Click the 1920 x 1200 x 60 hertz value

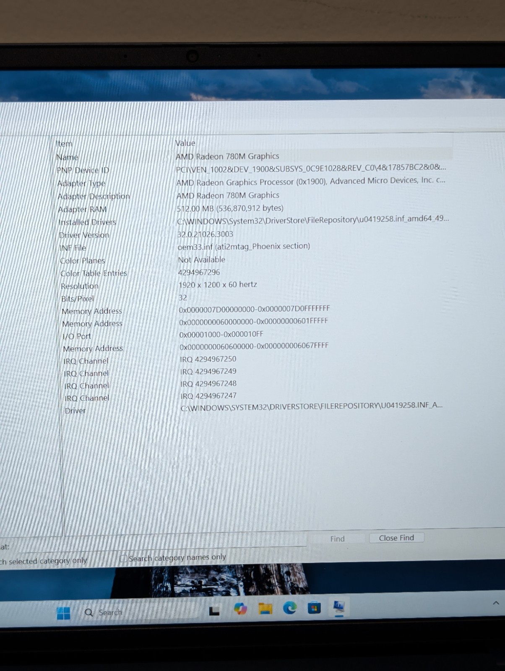pos(218,284)
